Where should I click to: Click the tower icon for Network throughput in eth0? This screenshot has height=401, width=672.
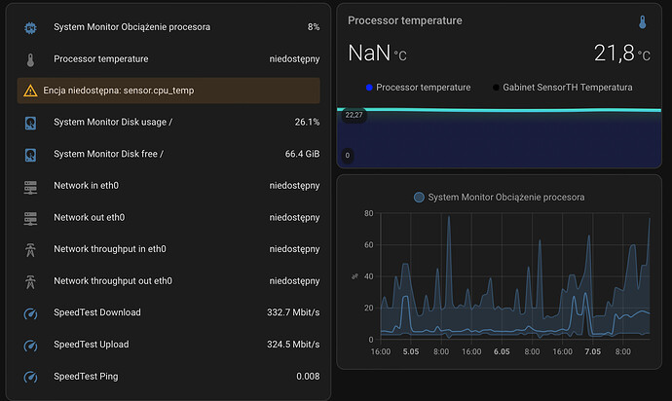click(30, 250)
